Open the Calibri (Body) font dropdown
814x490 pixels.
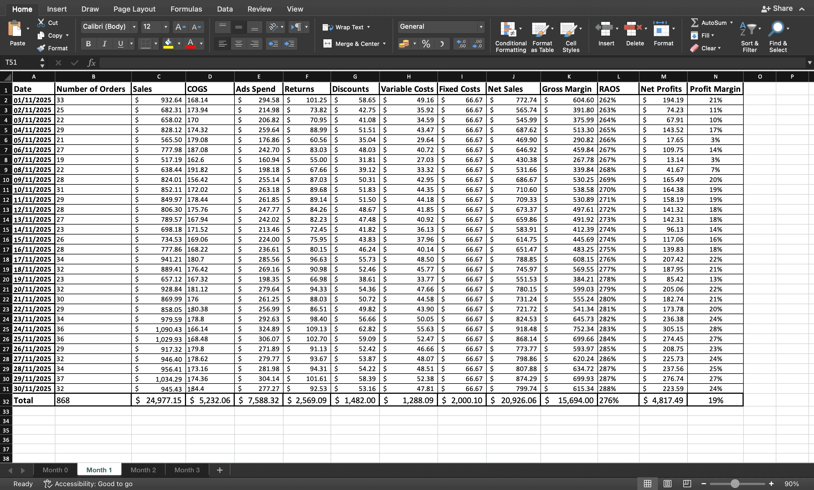[x=134, y=27]
